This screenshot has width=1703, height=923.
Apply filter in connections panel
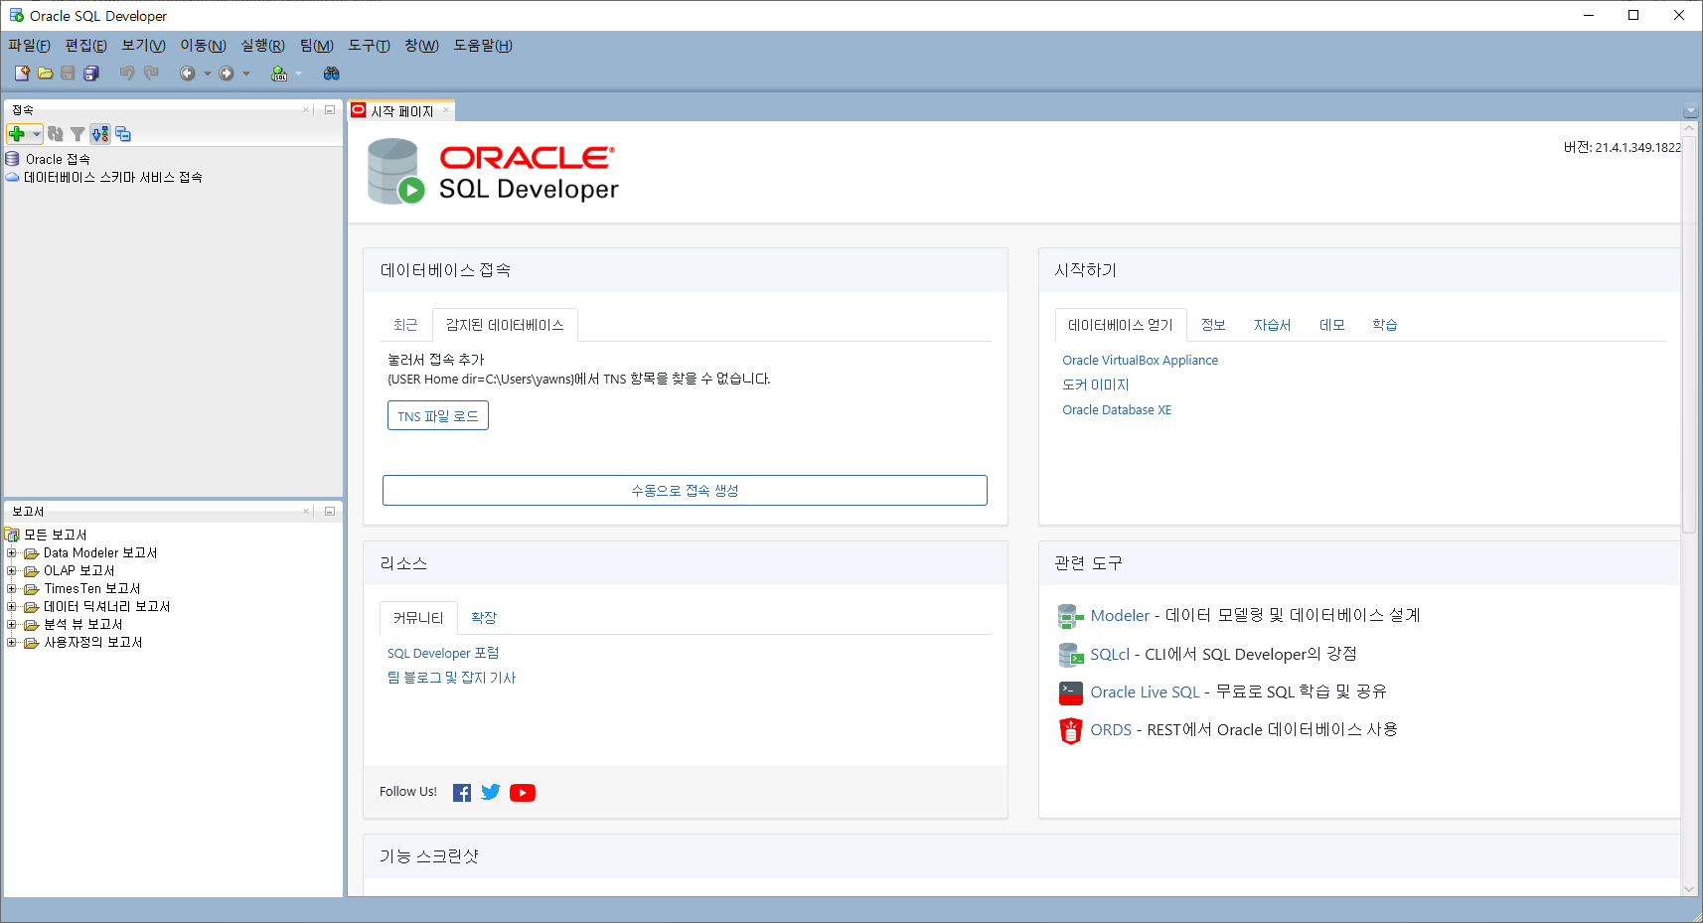pyautogui.click(x=77, y=134)
